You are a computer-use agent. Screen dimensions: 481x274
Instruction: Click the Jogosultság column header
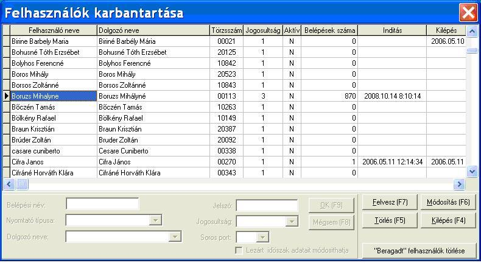click(263, 30)
